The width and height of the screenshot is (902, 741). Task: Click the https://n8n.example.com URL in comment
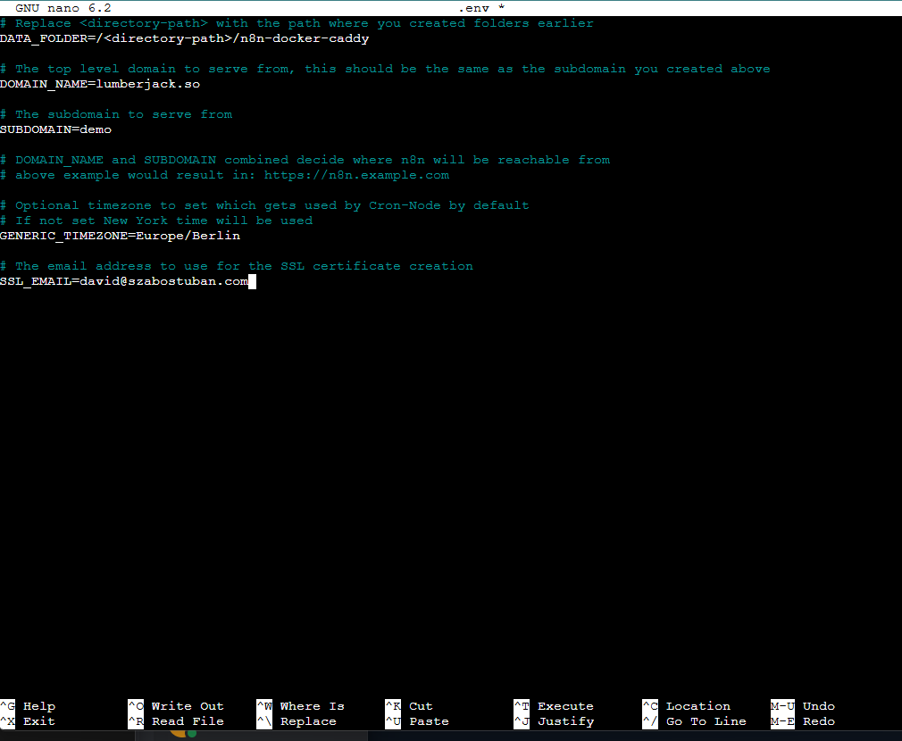(356, 175)
